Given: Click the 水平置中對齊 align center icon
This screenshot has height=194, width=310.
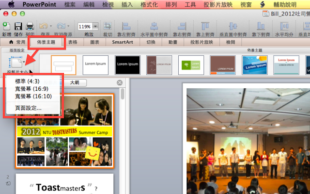Looking at the screenshot, I should [154, 26].
